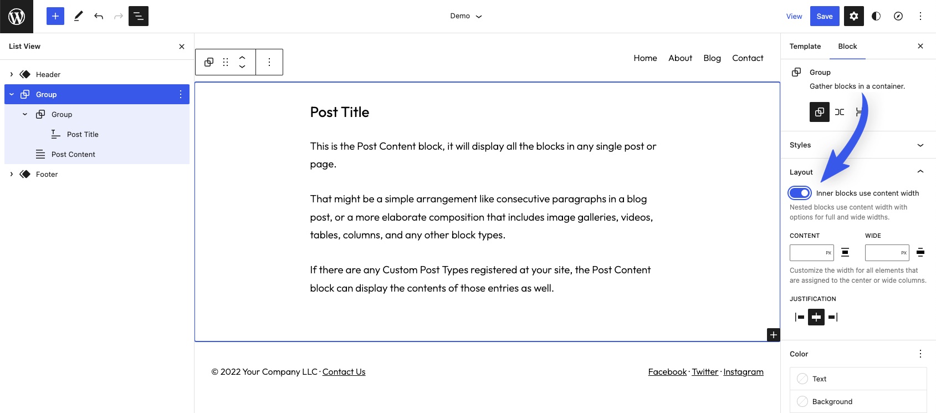The image size is (936, 413).
Task: Select justify left alignment
Action: [x=800, y=317]
